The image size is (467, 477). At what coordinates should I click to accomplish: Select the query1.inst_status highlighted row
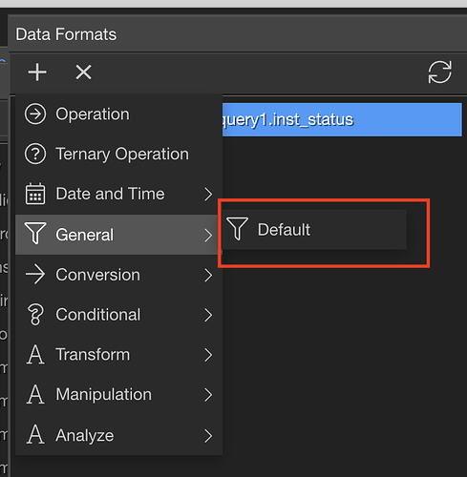point(342,119)
